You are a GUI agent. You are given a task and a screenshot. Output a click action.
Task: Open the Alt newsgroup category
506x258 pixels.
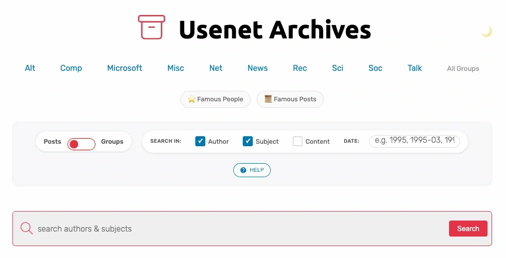pos(30,68)
